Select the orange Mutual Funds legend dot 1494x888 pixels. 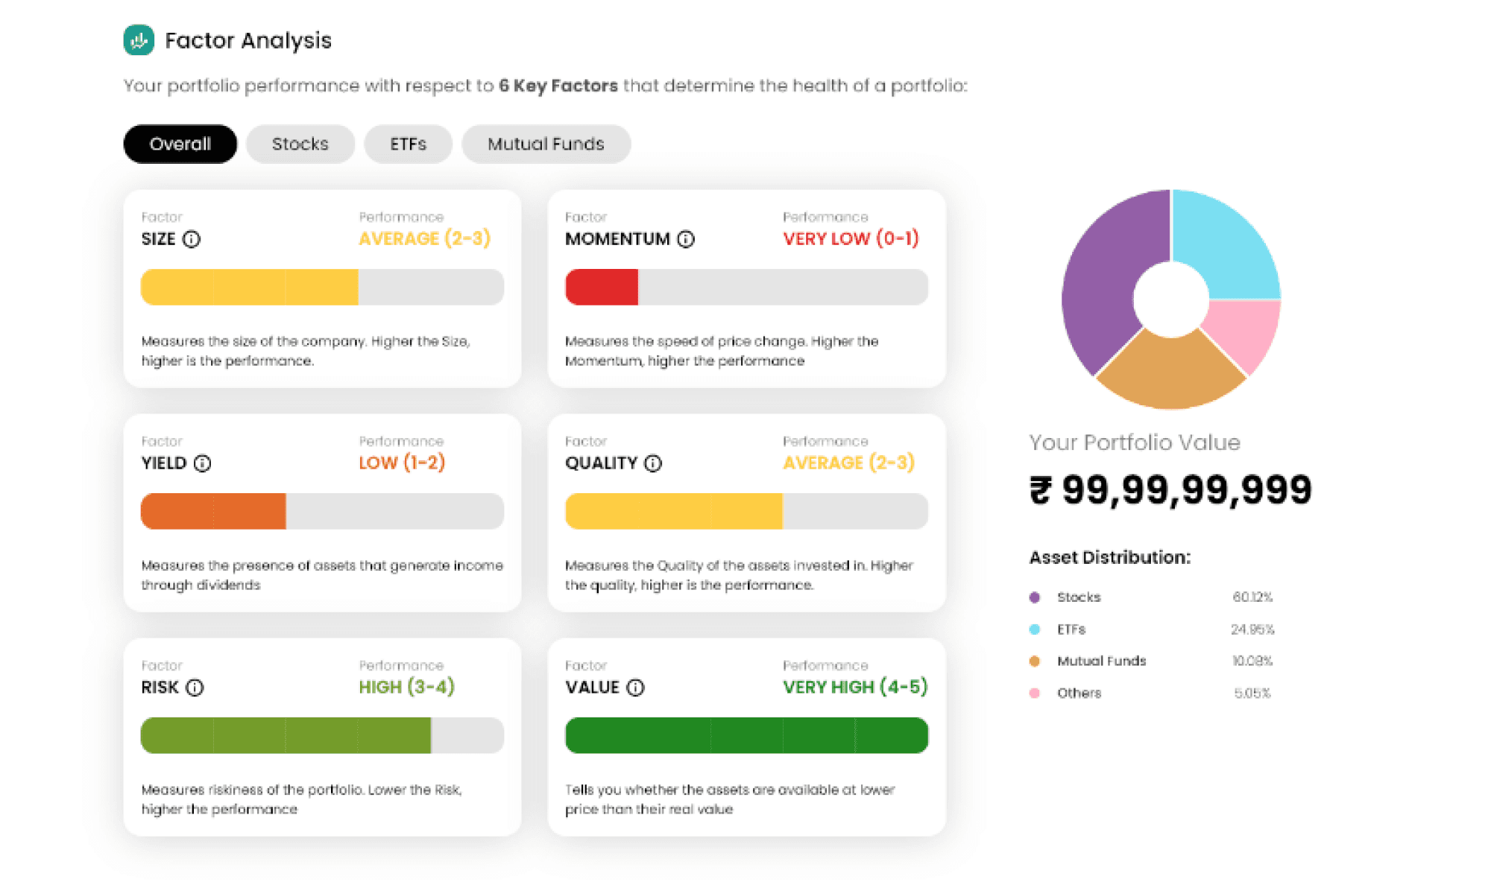point(1035,661)
